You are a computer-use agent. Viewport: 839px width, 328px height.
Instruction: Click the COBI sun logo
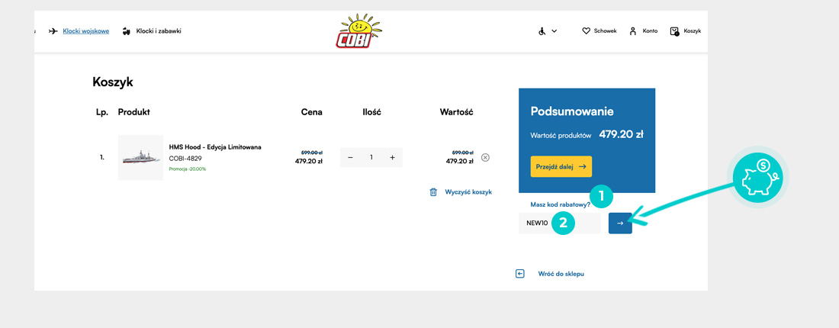359,31
